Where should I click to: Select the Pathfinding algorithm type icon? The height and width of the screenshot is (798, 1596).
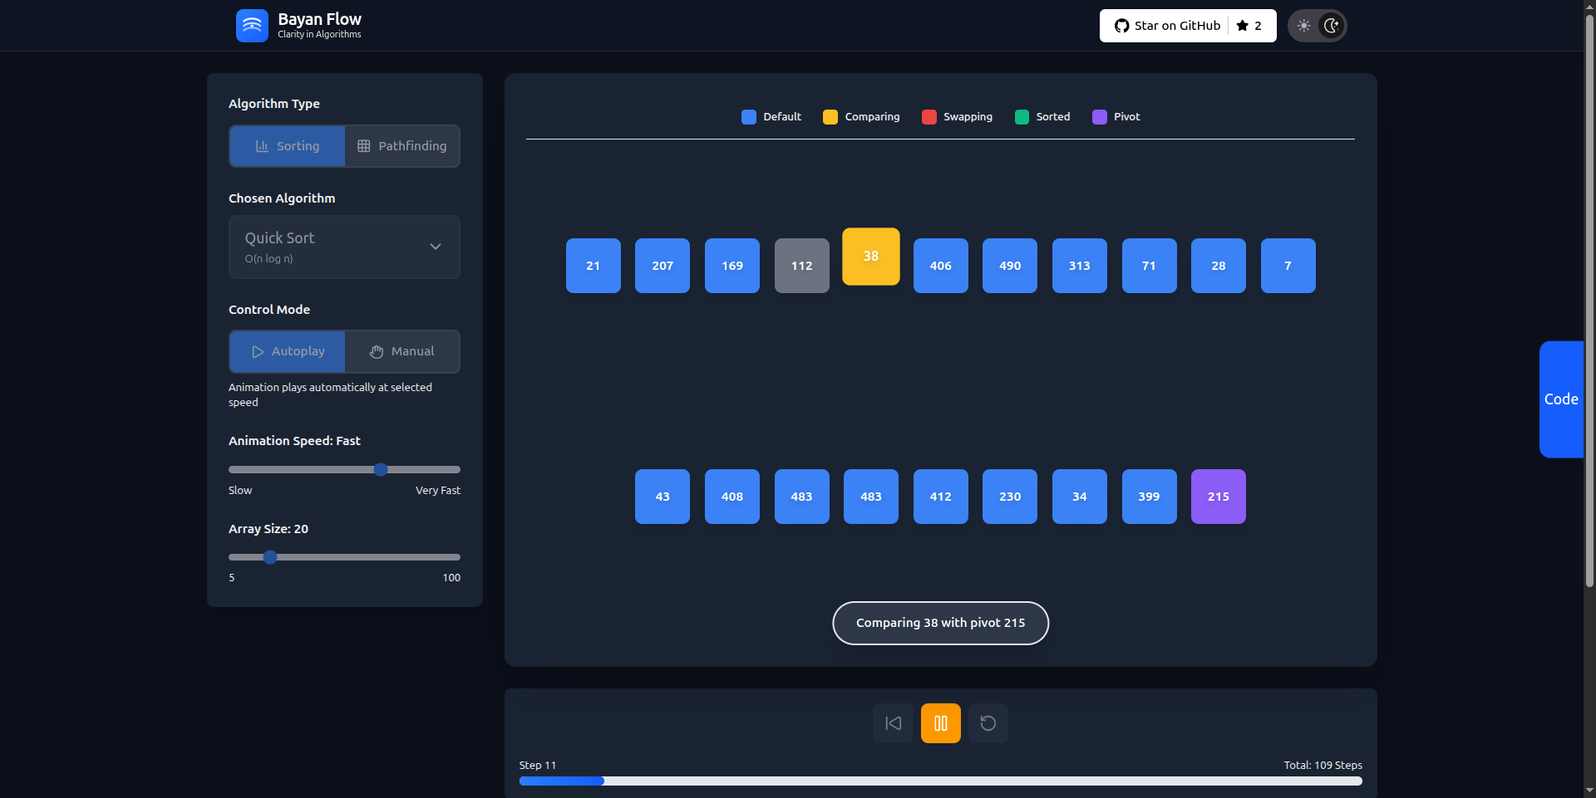[363, 145]
